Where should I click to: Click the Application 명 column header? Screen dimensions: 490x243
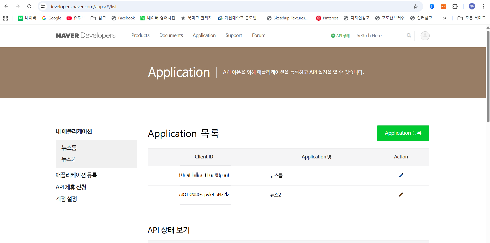point(317,157)
